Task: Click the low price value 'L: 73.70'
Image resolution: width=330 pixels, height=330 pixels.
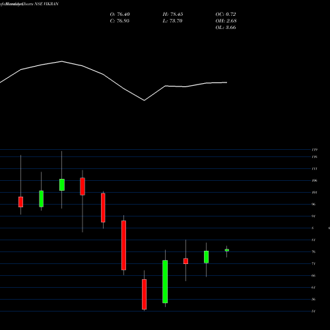Action: (172, 21)
